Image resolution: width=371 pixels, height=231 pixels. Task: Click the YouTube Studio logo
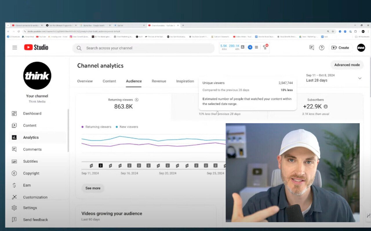point(36,47)
